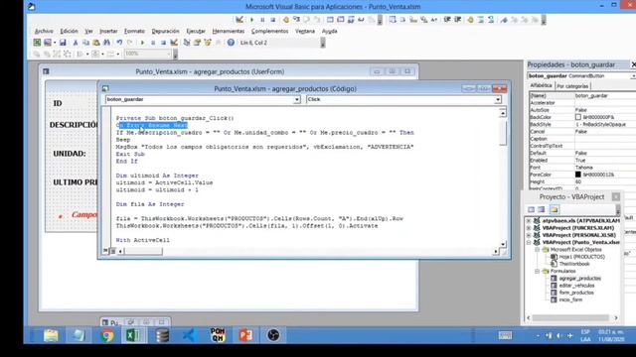Click the View Microsoft Excel icon
636x357 pixels.
[37, 43]
